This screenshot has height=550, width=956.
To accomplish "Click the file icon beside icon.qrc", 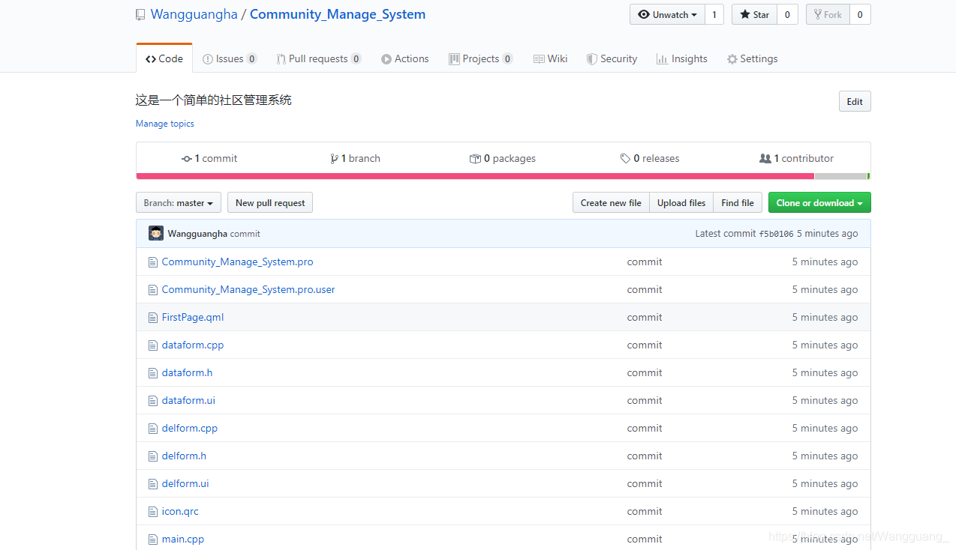I will tap(153, 512).
